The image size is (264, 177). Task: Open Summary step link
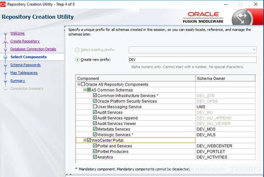point(18,80)
